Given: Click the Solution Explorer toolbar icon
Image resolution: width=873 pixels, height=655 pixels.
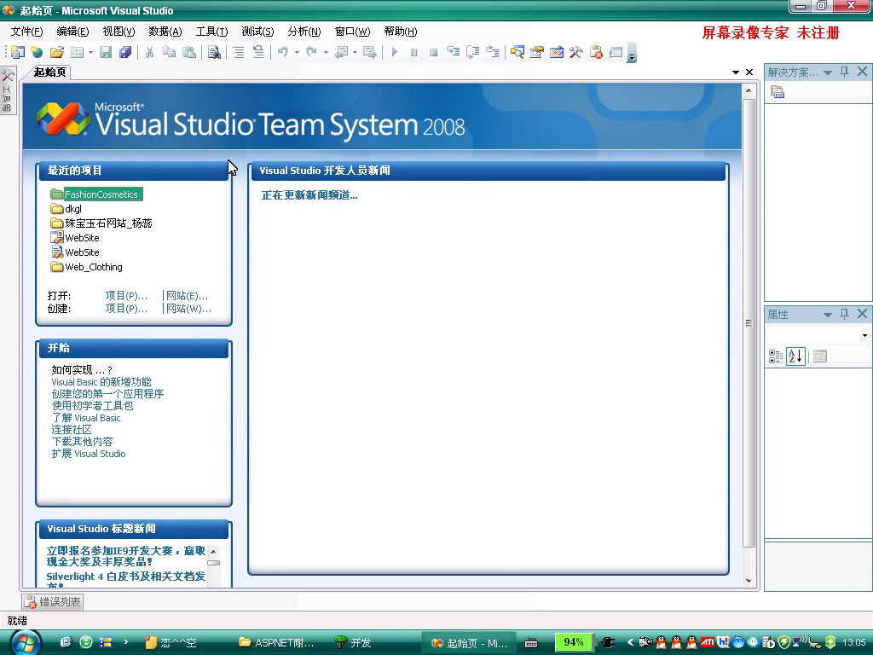Looking at the screenshot, I should click(x=517, y=52).
